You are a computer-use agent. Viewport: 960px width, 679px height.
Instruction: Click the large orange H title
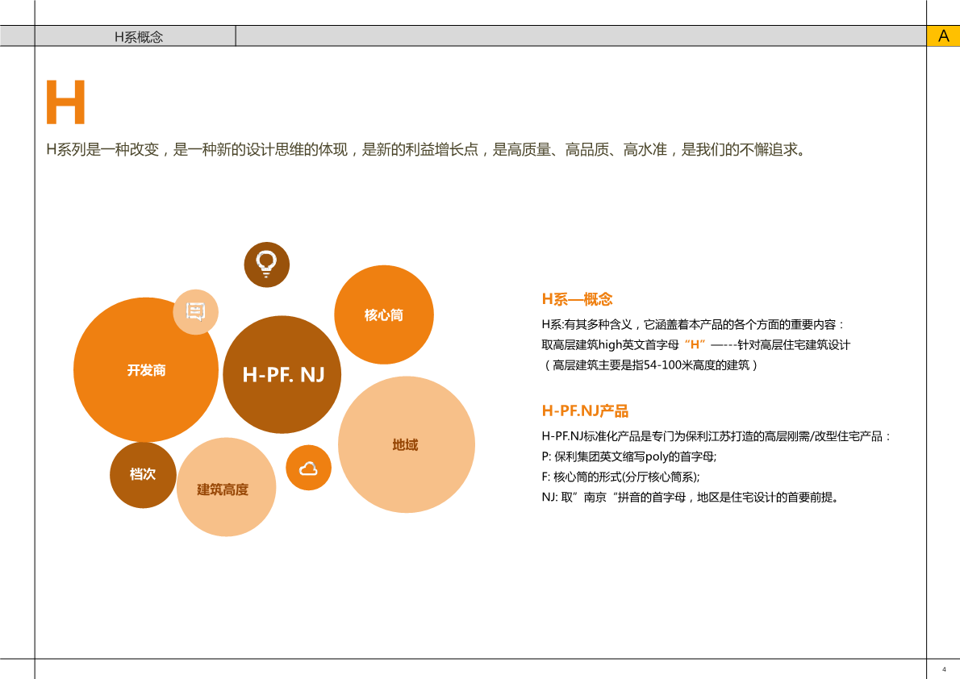(65, 102)
